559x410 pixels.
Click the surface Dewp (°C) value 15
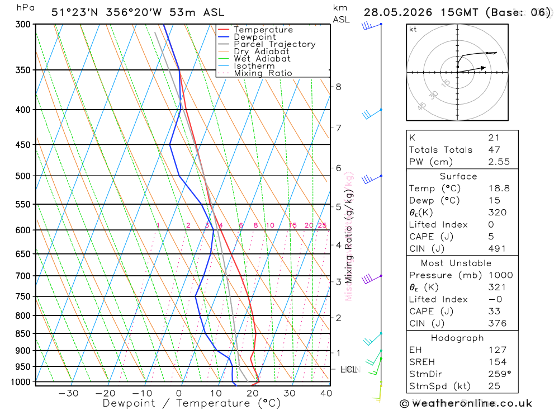(494, 201)
